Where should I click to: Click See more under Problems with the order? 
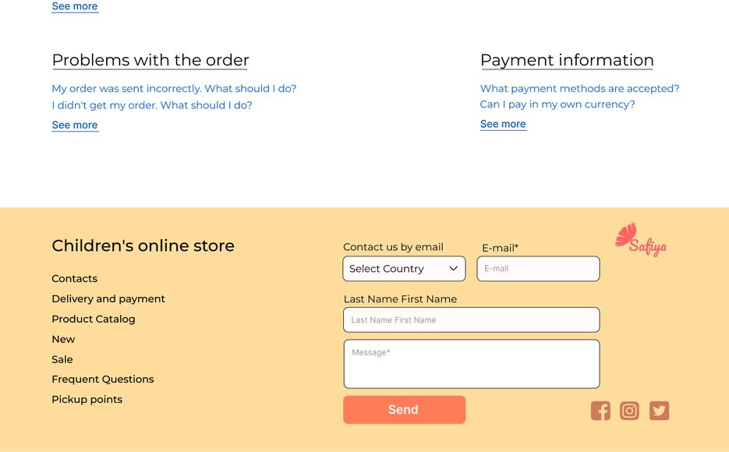(x=75, y=125)
